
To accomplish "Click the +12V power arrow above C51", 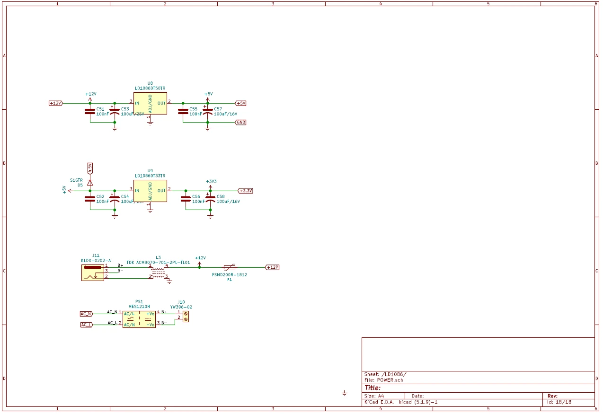I will coord(90,99).
